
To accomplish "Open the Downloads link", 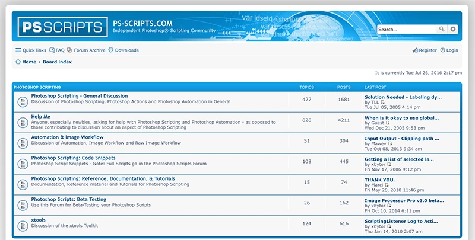I will (123, 50).
